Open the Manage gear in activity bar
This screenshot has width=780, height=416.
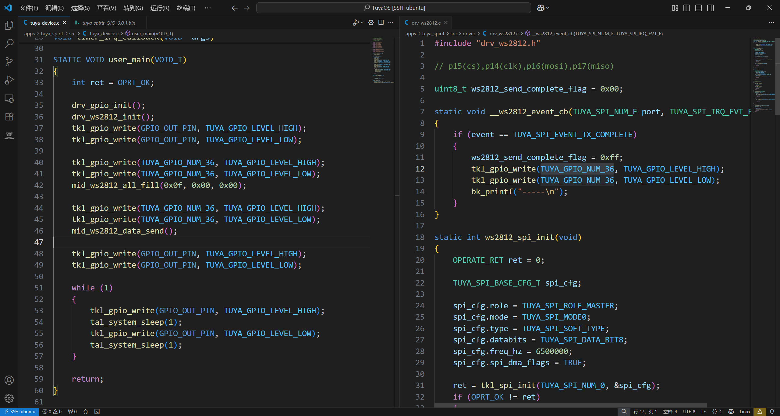tap(9, 398)
